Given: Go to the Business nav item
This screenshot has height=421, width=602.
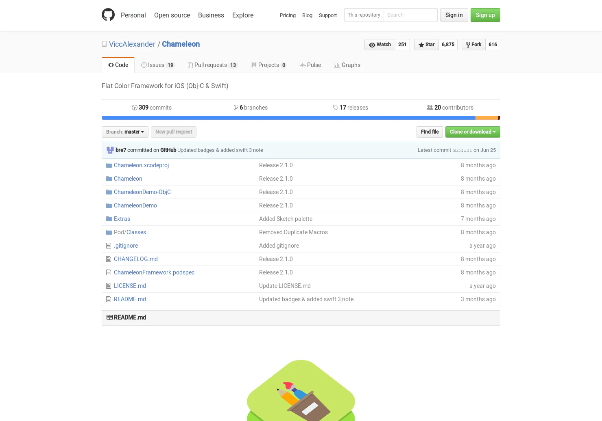Looking at the screenshot, I should click(x=211, y=15).
